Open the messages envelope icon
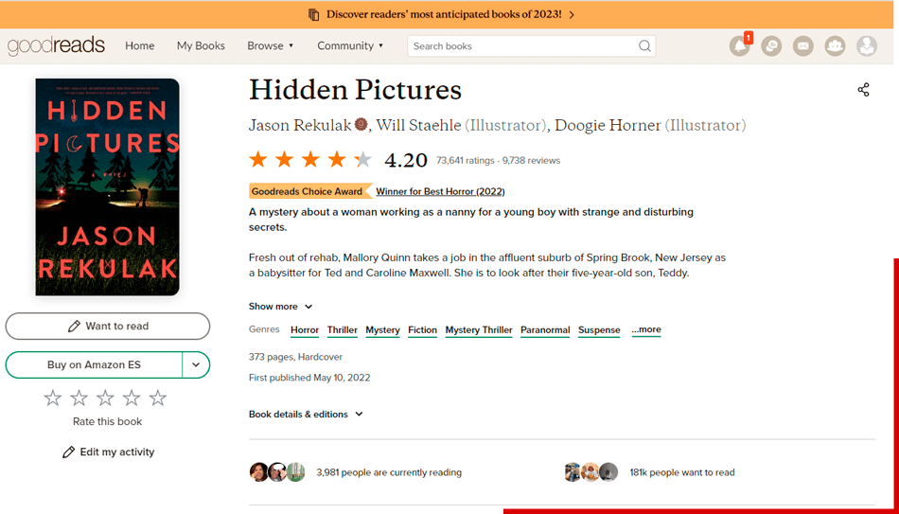 pos(802,45)
